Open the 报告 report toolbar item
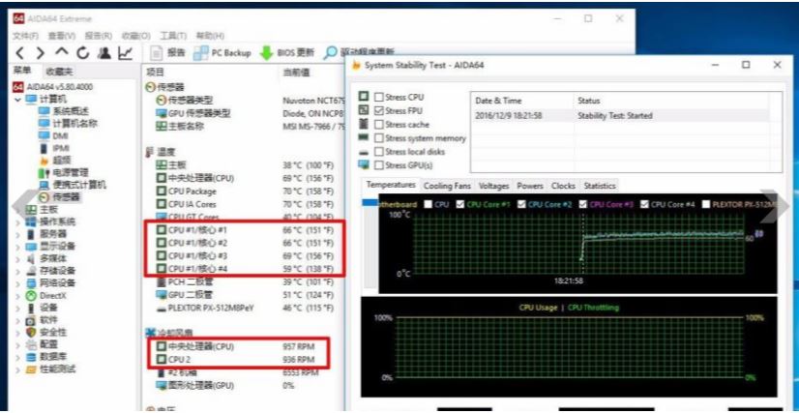The height and width of the screenshot is (413, 799). pyautogui.click(x=168, y=52)
